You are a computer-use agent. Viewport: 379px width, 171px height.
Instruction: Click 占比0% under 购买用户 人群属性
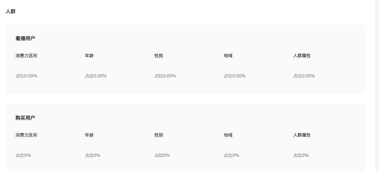[301, 155]
